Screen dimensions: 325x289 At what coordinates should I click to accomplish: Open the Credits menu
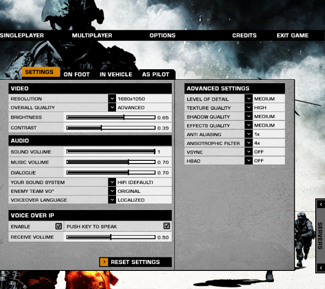(244, 35)
